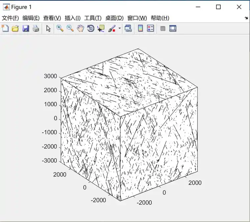This screenshot has width=250, height=222.
Task: Activate the Zoom In magnifier tool
Action: 60,29
